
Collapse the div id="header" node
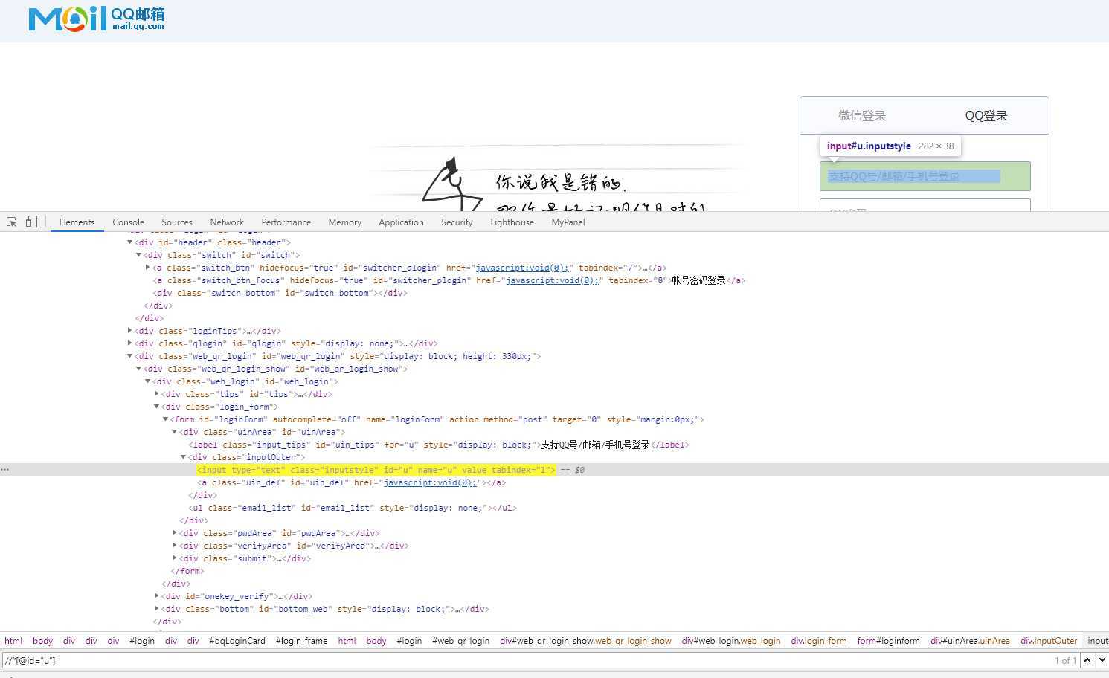pyautogui.click(x=129, y=242)
